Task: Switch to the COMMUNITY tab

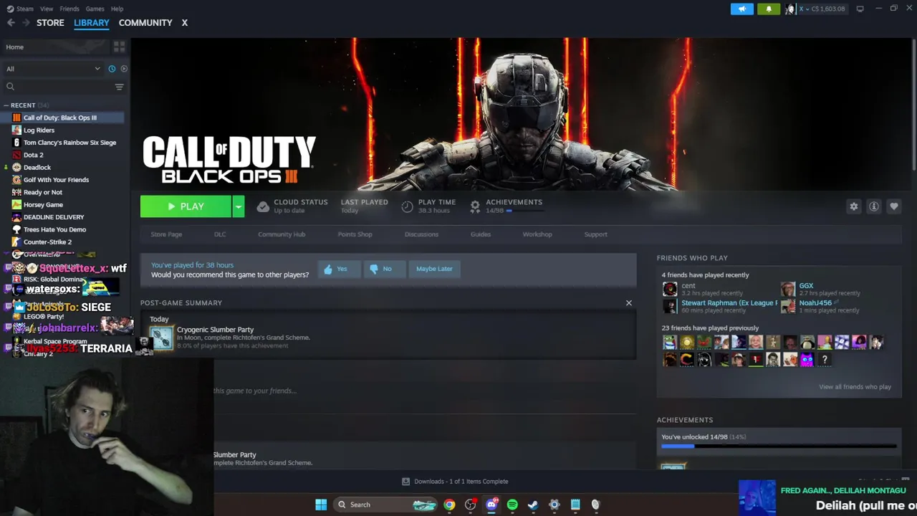Action: (145, 23)
